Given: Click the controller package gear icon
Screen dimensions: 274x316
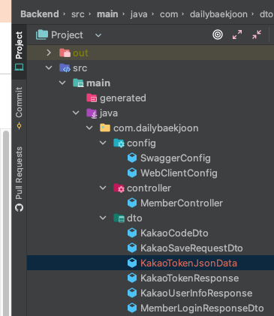Looking at the screenshot, I should coord(119,188).
